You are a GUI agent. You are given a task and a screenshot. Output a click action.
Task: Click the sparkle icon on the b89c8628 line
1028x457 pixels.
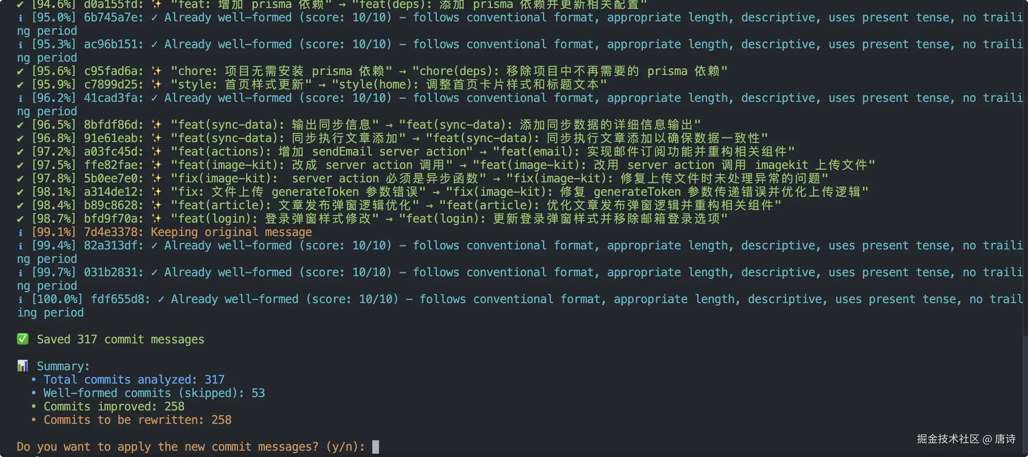pos(156,205)
